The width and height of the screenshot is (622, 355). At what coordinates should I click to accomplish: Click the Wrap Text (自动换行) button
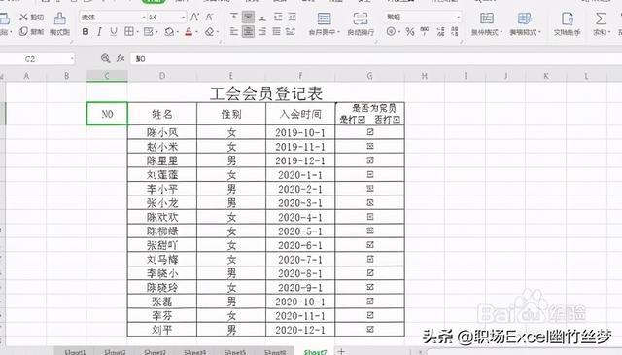361,23
